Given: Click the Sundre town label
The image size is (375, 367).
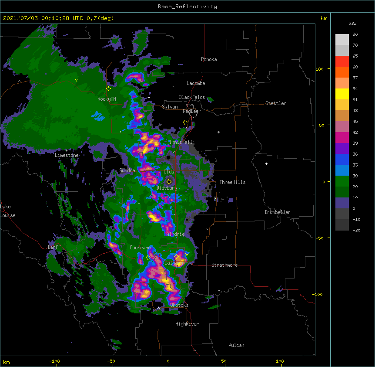Looking at the screenshot, I should point(127,170).
